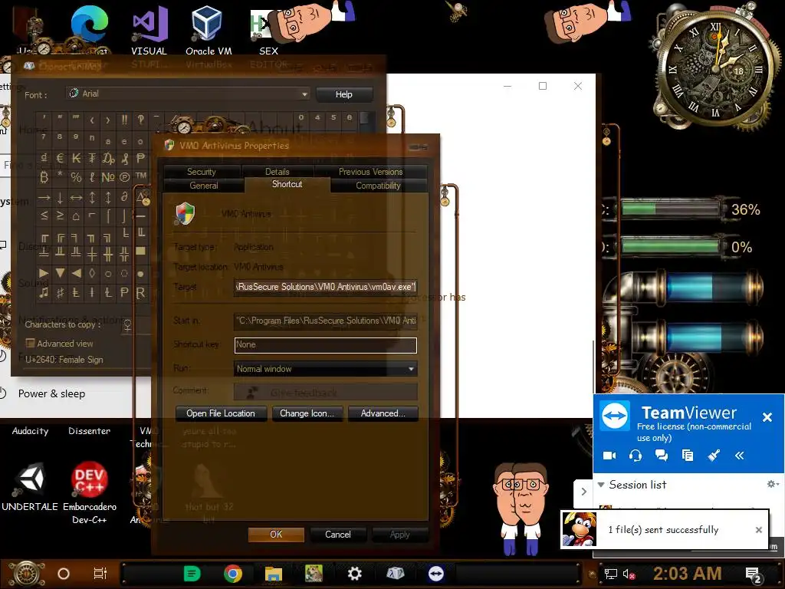Image resolution: width=785 pixels, height=589 pixels.
Task: Click the Change Icon button
Action: point(307,413)
